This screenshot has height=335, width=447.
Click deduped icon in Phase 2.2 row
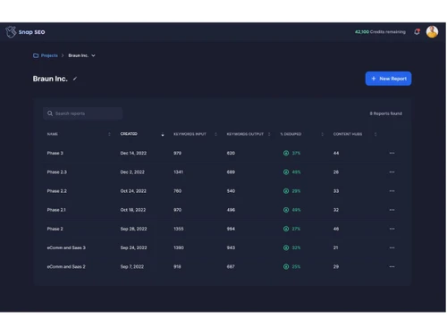[286, 191]
